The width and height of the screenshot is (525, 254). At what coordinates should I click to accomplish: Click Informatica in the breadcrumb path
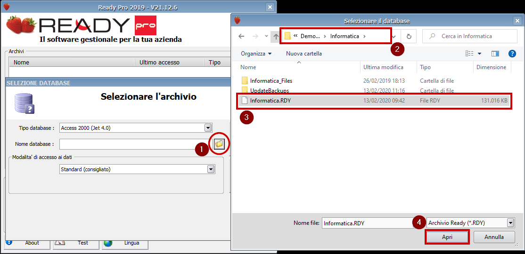(x=345, y=36)
